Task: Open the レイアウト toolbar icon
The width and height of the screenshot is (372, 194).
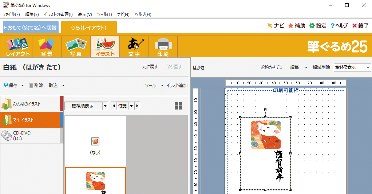Action: (17, 46)
